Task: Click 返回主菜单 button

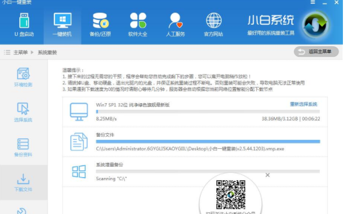Action: 316,52
